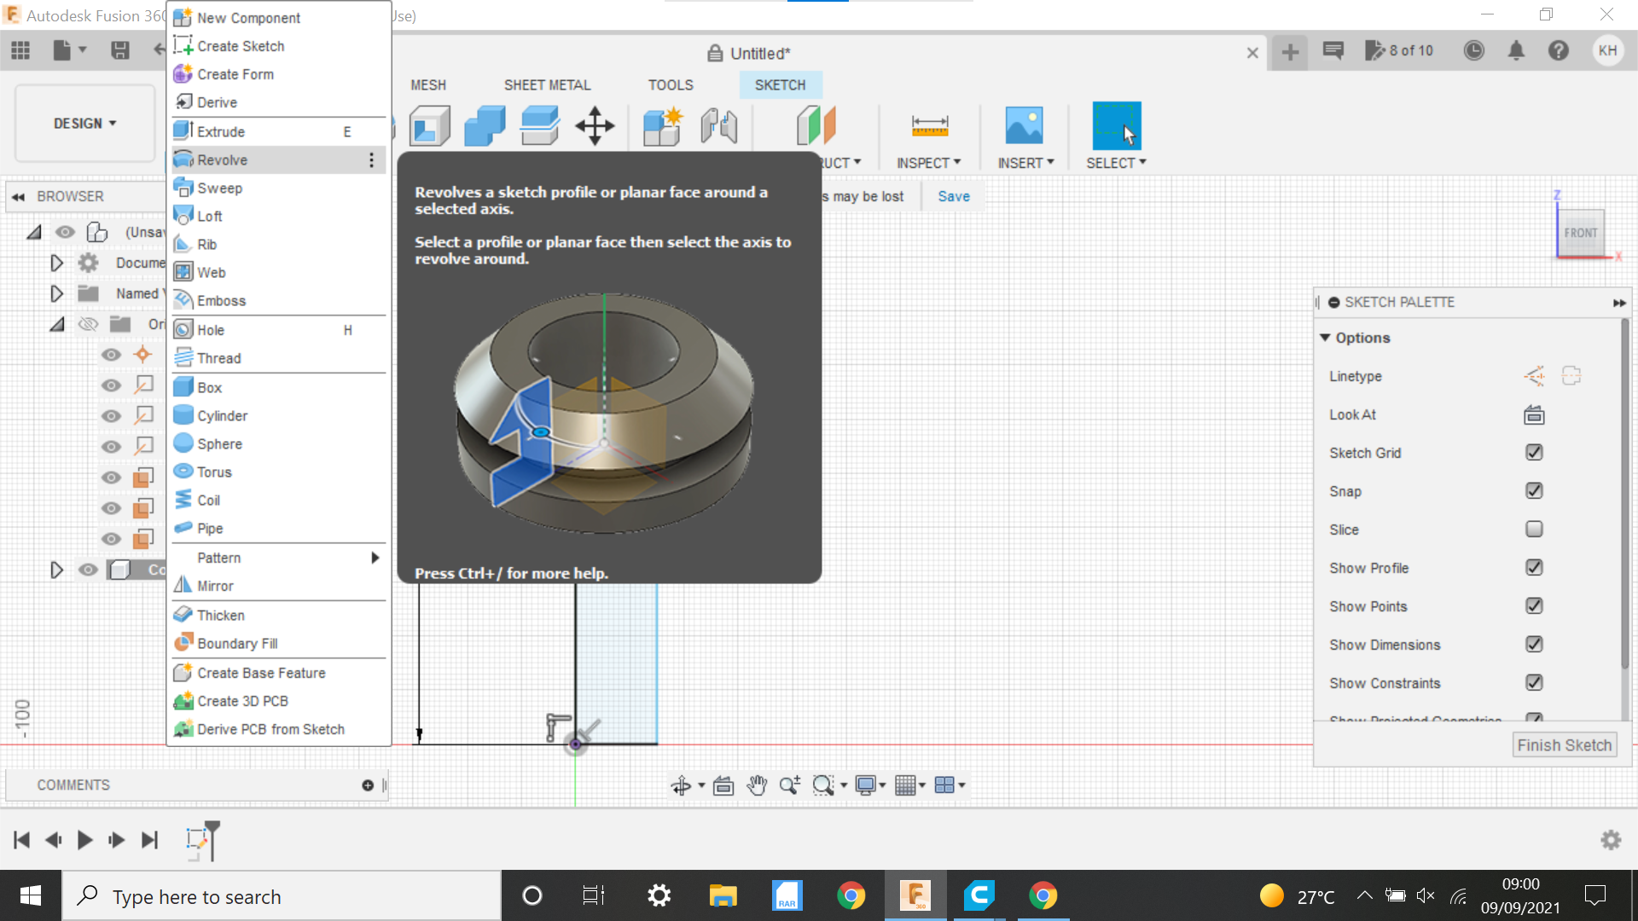Toggle the Show Constraints checkbox
The height and width of the screenshot is (921, 1638).
(1534, 683)
